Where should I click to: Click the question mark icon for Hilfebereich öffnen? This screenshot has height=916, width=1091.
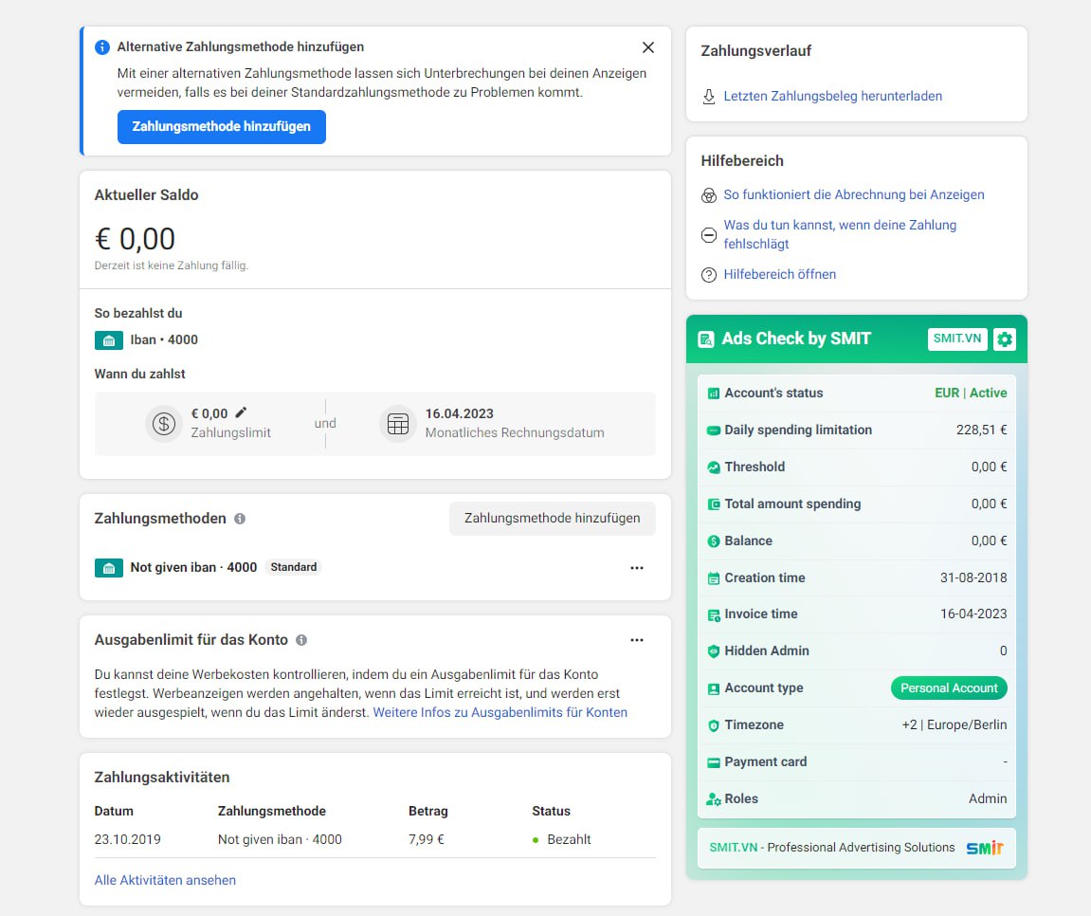point(708,275)
